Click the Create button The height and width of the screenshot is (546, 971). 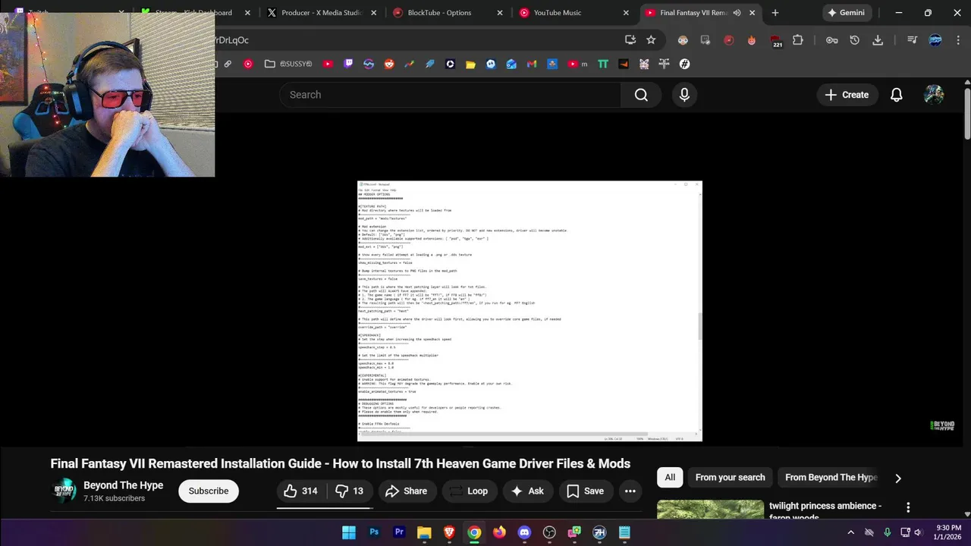pos(847,95)
